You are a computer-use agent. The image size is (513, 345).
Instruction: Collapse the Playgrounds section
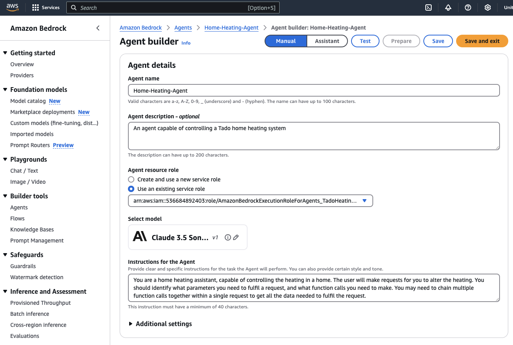point(5,159)
